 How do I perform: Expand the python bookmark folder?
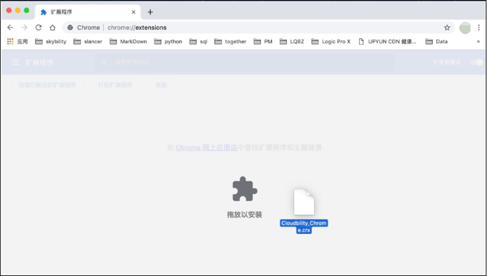tap(168, 42)
